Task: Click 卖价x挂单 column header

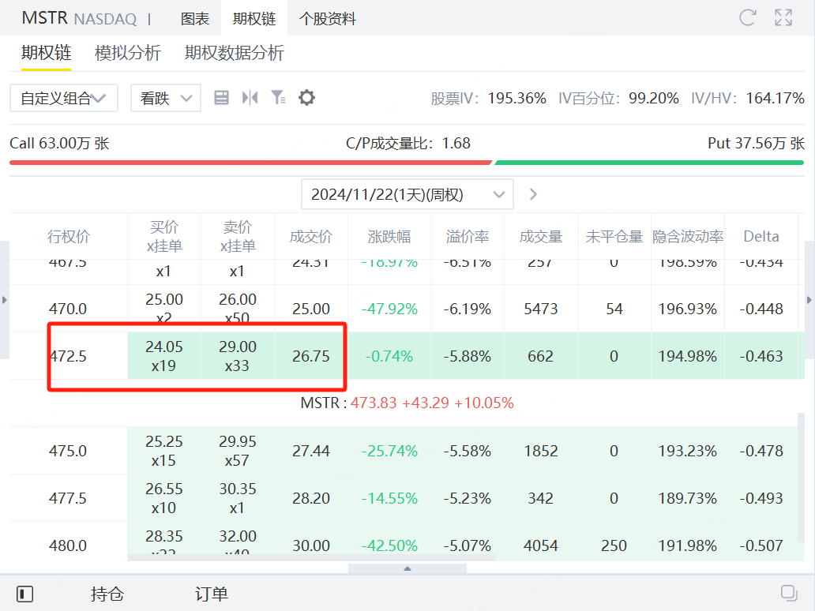Action: point(238,236)
